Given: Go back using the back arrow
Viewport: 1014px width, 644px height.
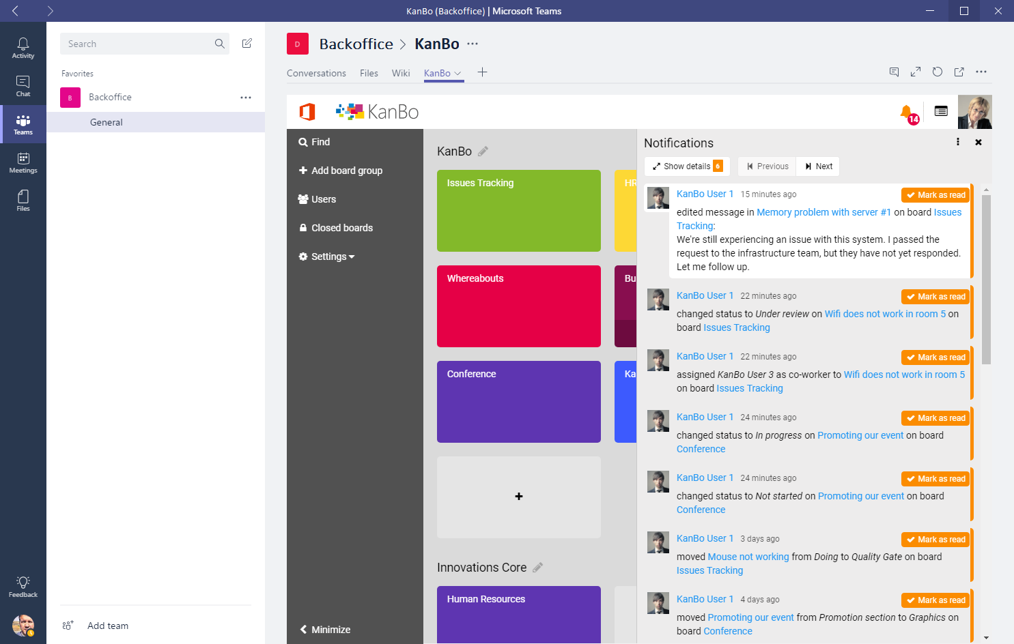Looking at the screenshot, I should pos(15,11).
